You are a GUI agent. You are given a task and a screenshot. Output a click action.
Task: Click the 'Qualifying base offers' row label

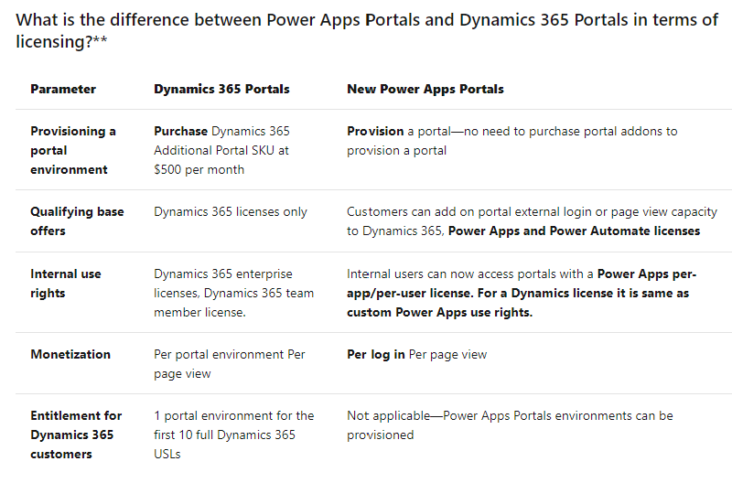[77, 221]
